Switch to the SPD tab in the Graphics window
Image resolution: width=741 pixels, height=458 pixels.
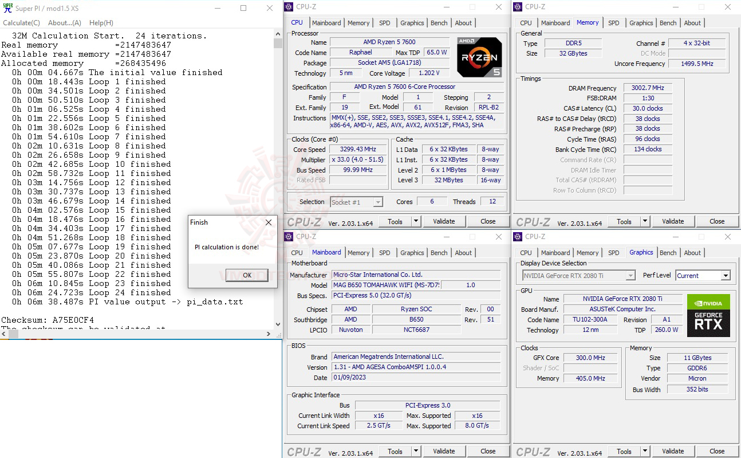[614, 253]
